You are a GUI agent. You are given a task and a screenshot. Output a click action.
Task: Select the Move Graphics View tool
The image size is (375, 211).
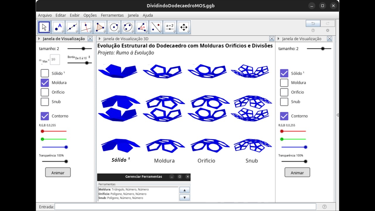(184, 27)
